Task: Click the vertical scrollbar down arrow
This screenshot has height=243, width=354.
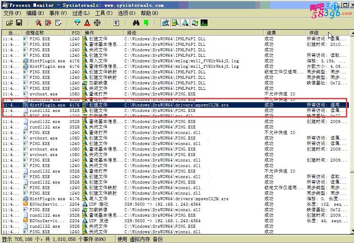Action: click(352, 231)
